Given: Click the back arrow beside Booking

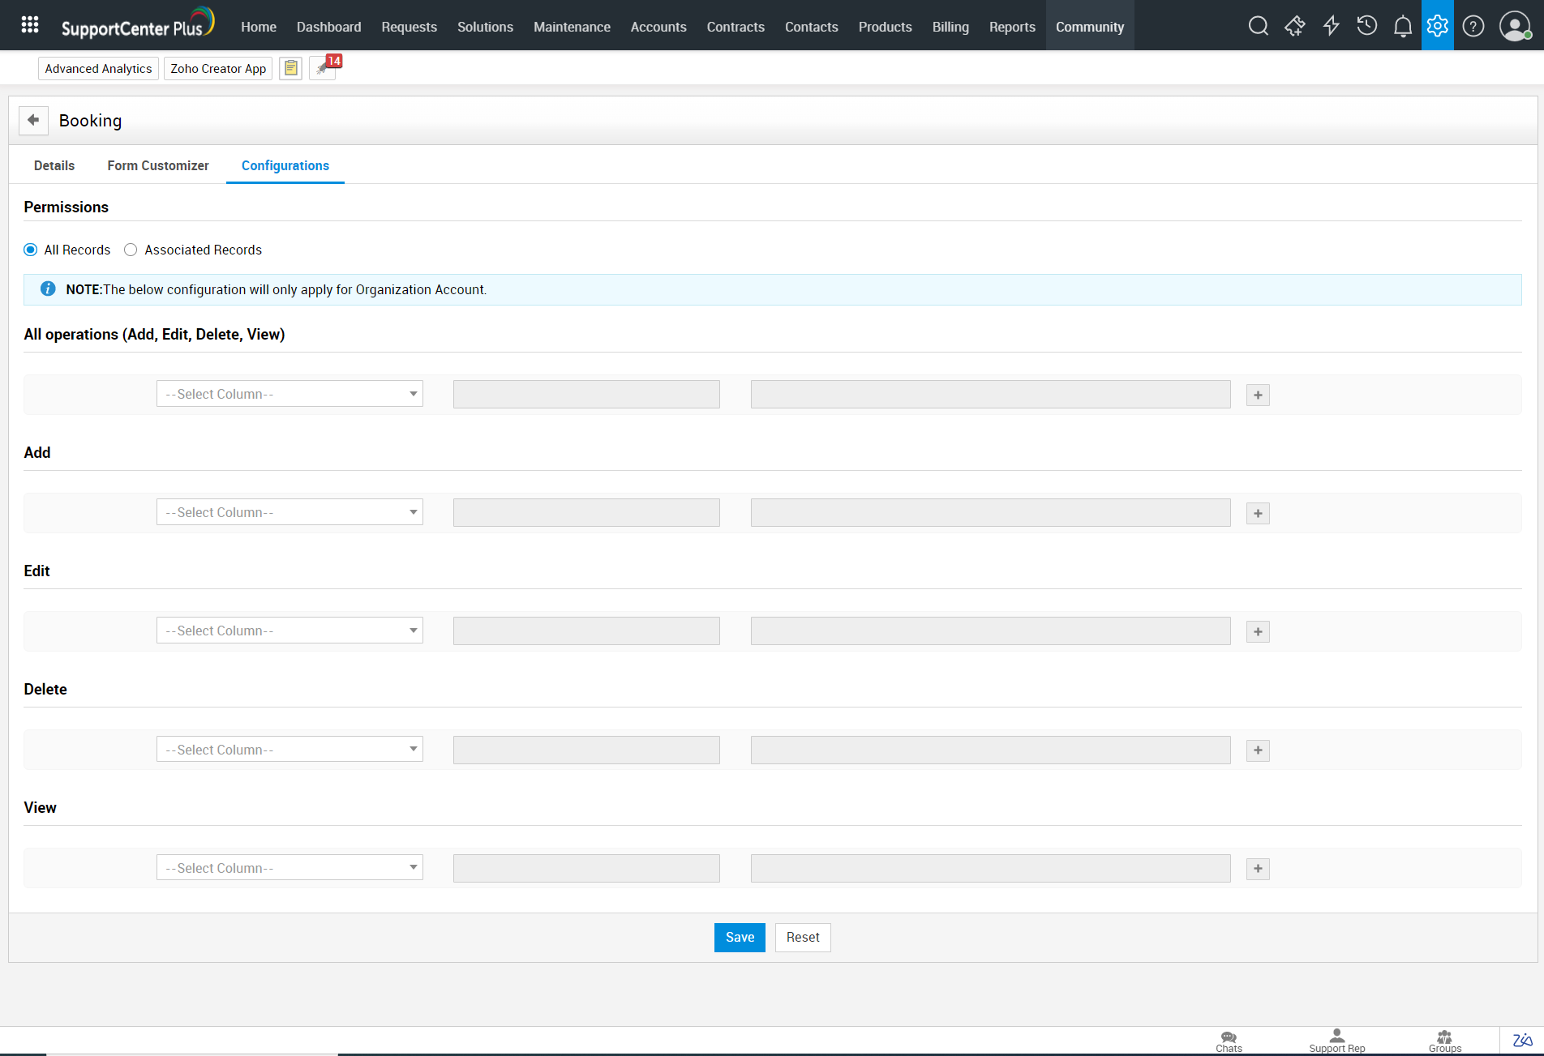Looking at the screenshot, I should 33,120.
